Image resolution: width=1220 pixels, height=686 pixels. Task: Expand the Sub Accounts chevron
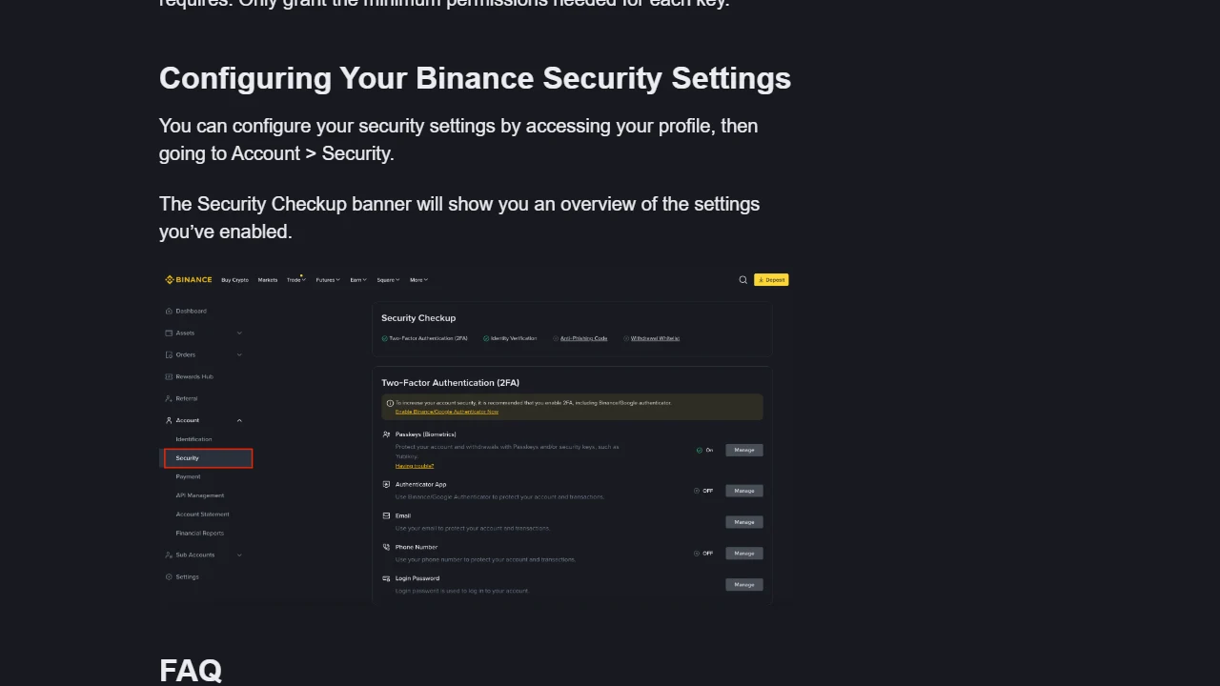tap(239, 555)
